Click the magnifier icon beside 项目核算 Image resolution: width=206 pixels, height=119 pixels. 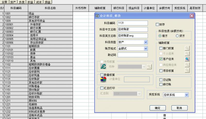[187, 70]
